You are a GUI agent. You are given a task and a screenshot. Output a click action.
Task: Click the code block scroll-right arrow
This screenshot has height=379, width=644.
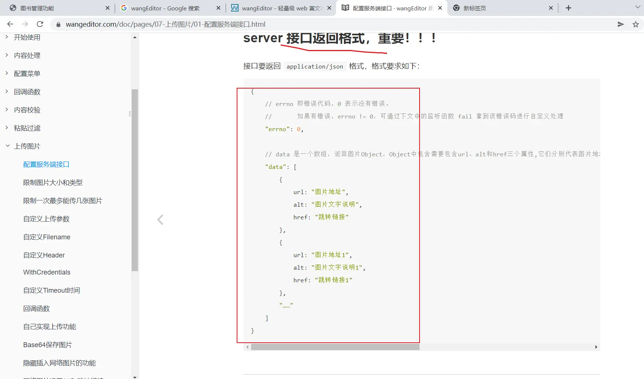point(596,347)
